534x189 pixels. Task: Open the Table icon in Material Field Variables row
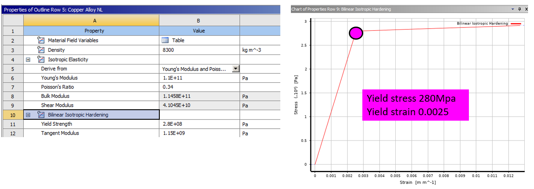[166, 40]
